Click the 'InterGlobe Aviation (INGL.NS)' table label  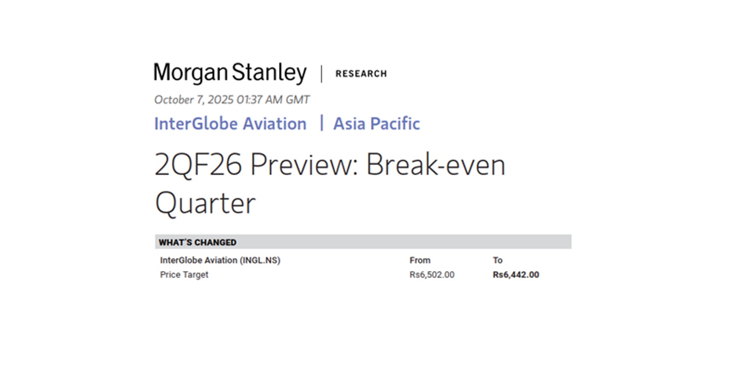pos(220,260)
